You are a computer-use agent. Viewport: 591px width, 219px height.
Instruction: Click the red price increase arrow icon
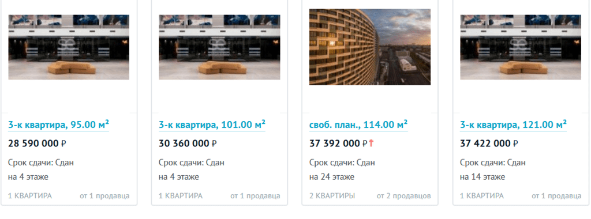(371, 143)
